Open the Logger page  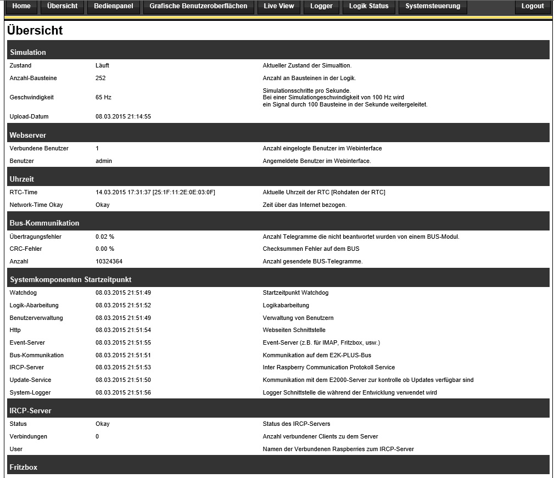321,7
